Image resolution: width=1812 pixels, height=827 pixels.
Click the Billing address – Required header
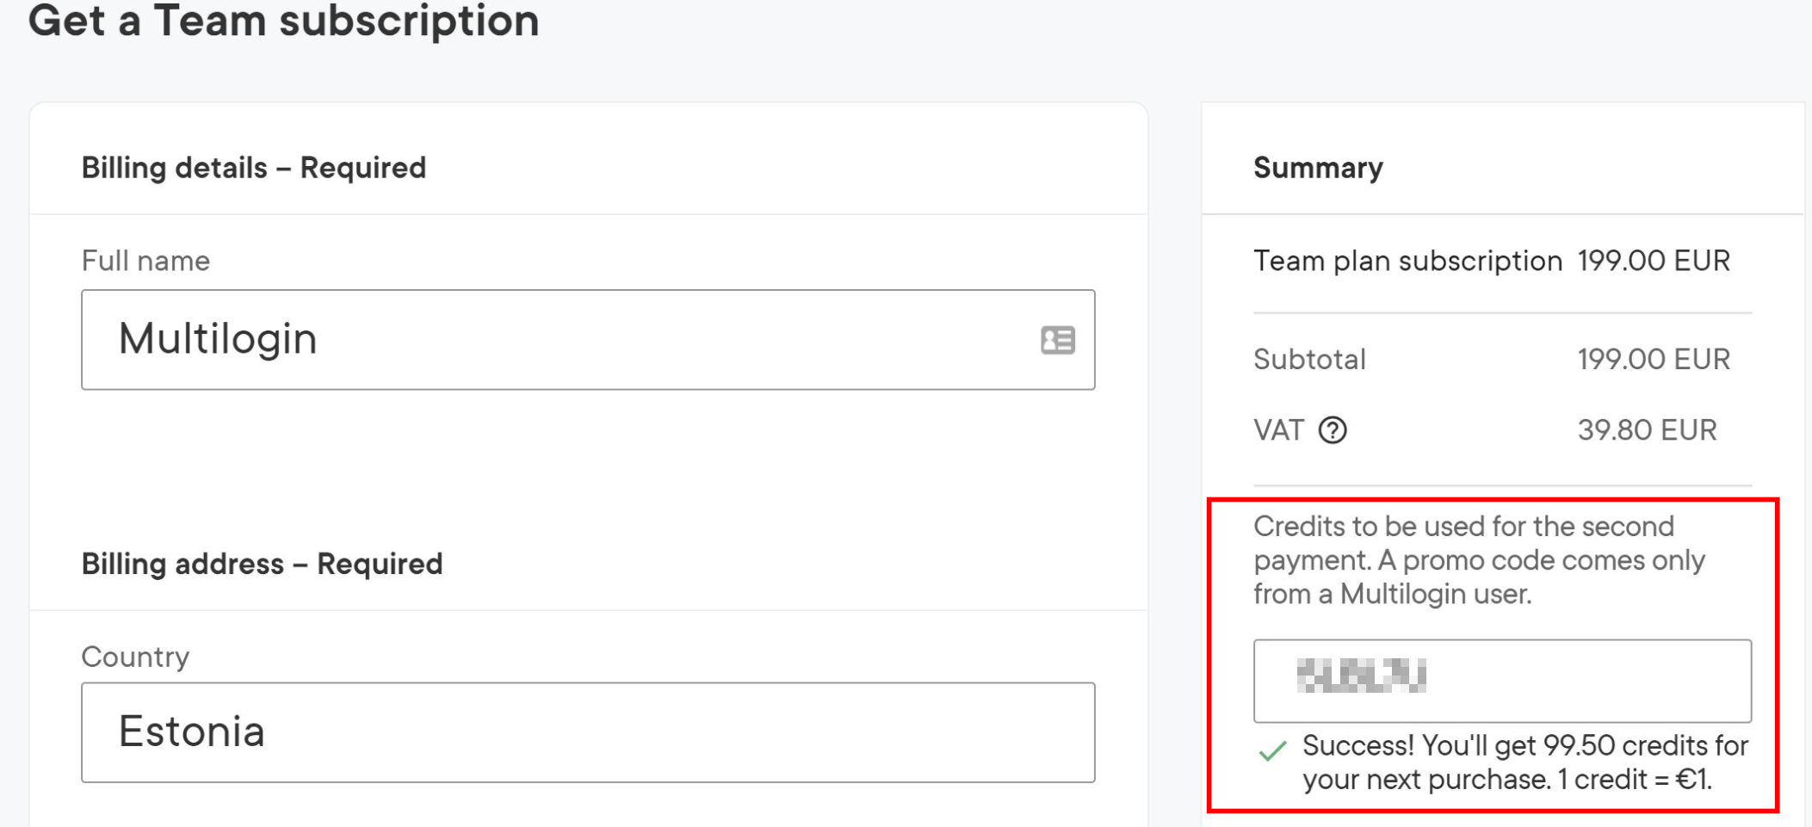point(263,564)
